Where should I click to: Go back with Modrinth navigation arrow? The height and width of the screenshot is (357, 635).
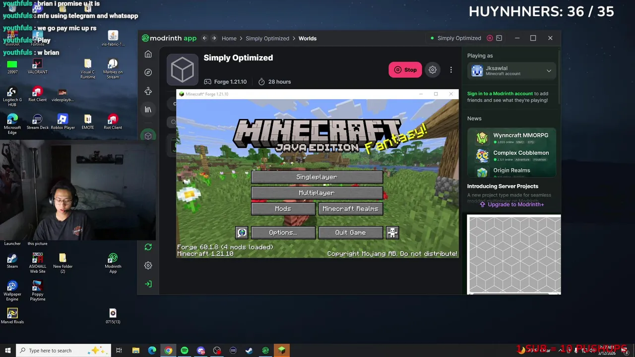pyautogui.click(x=204, y=38)
